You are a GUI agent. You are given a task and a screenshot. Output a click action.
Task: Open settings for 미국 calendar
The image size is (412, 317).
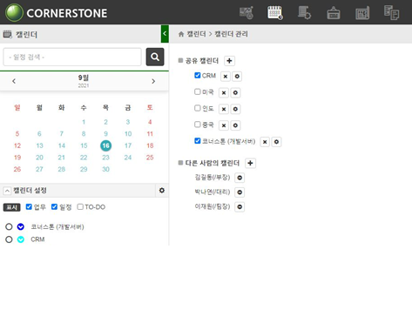pyautogui.click(x=235, y=93)
